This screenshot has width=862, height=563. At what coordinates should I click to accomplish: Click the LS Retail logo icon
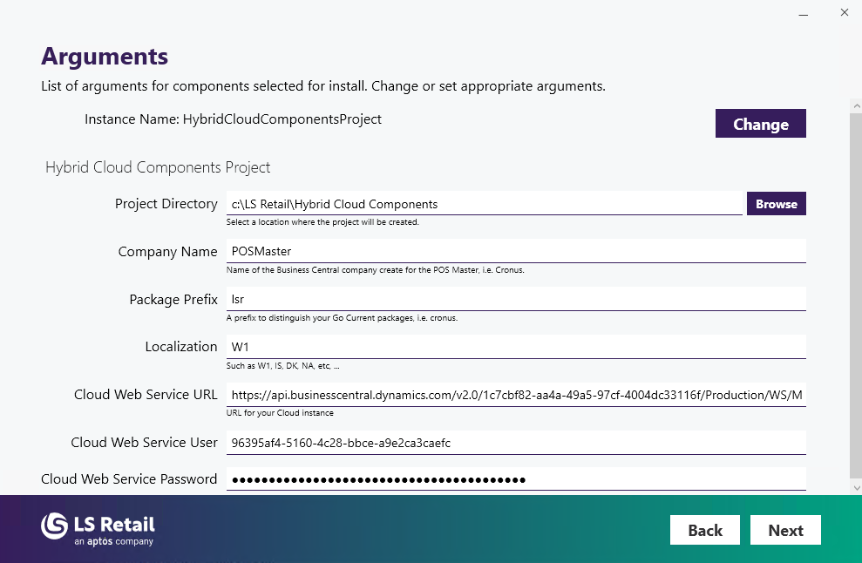54,526
